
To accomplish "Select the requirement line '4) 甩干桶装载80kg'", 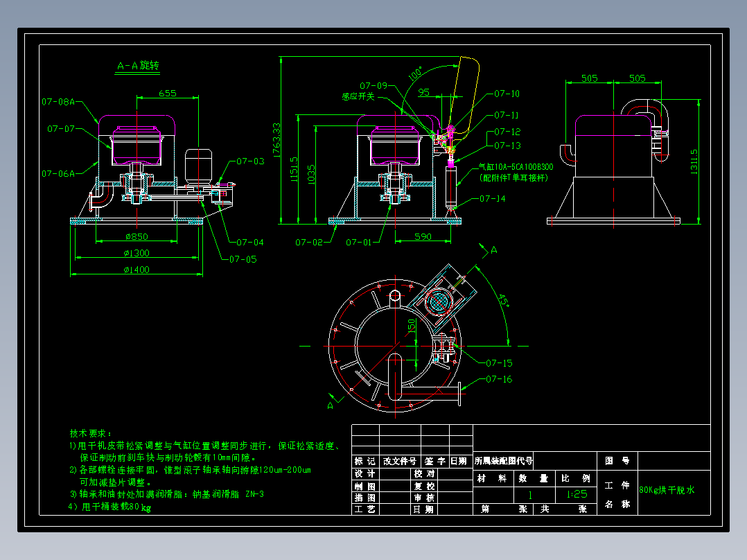I will [109, 507].
